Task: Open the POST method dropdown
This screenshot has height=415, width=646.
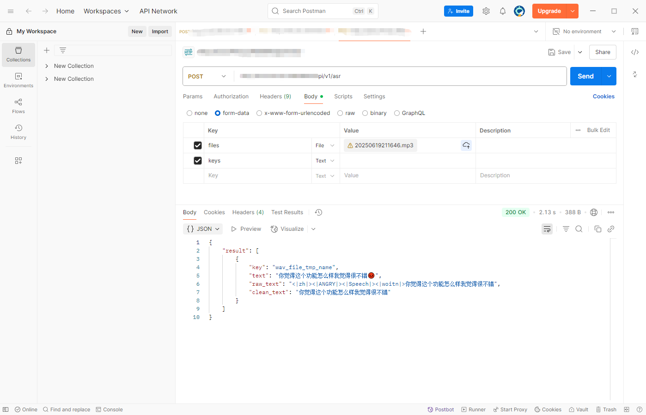Action: [x=207, y=76]
